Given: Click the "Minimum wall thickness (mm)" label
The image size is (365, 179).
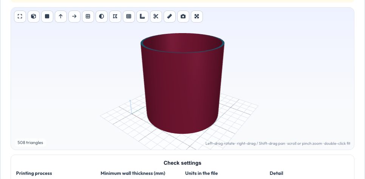Looking at the screenshot, I should [133, 173].
